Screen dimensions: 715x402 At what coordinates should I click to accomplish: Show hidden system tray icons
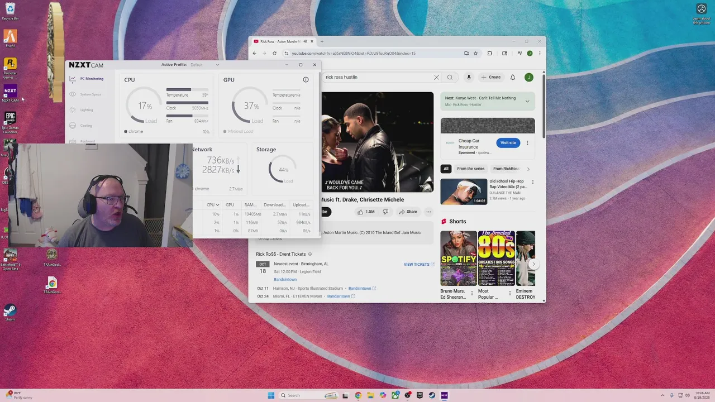(664, 395)
